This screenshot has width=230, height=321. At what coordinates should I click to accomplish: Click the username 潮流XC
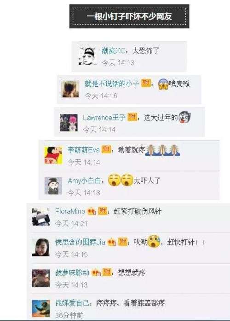click(x=114, y=51)
